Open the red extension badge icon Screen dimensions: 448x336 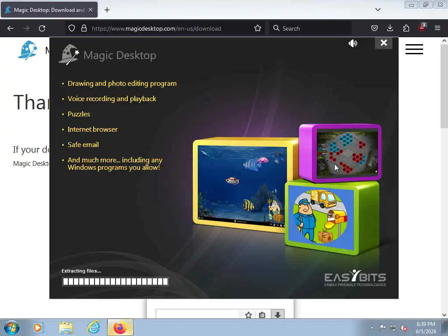click(422, 28)
